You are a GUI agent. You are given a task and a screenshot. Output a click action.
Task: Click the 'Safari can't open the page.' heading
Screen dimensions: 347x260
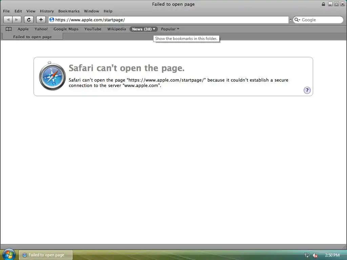tap(127, 68)
